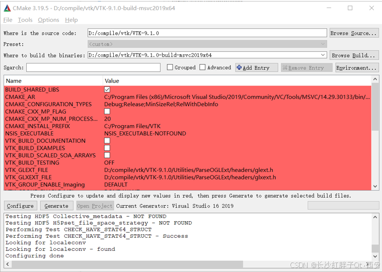382x272 pixels.
Task: Select the CMAKE_INSTALL_PREFIX entry name
Action: click(38, 126)
